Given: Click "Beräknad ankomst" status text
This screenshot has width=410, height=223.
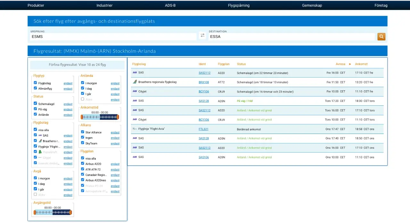Looking at the screenshot, I should [249, 129].
